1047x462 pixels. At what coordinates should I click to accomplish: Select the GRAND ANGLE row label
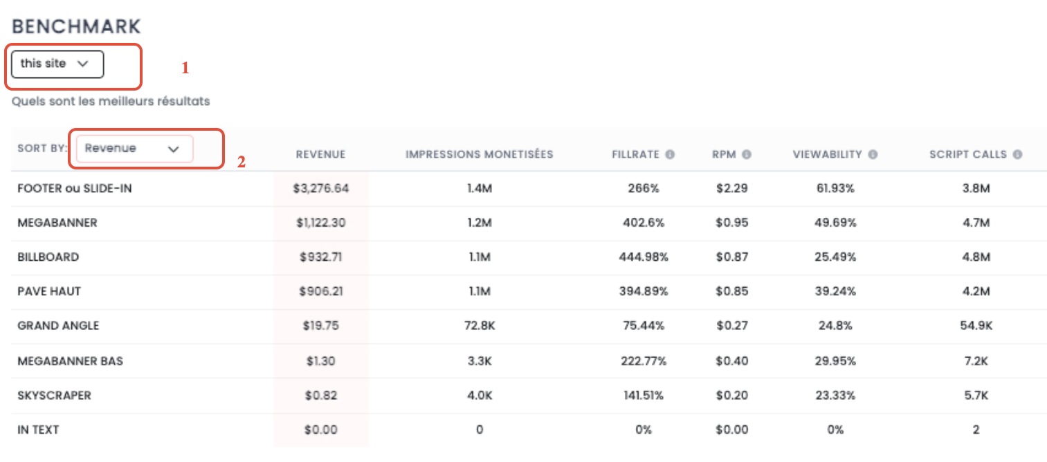click(x=58, y=326)
